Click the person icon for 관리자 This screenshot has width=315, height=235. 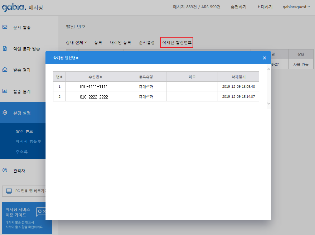coord(5,171)
